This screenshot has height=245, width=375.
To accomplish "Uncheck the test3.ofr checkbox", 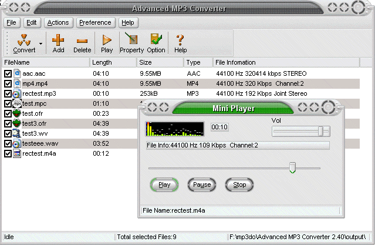I will pos(8,123).
